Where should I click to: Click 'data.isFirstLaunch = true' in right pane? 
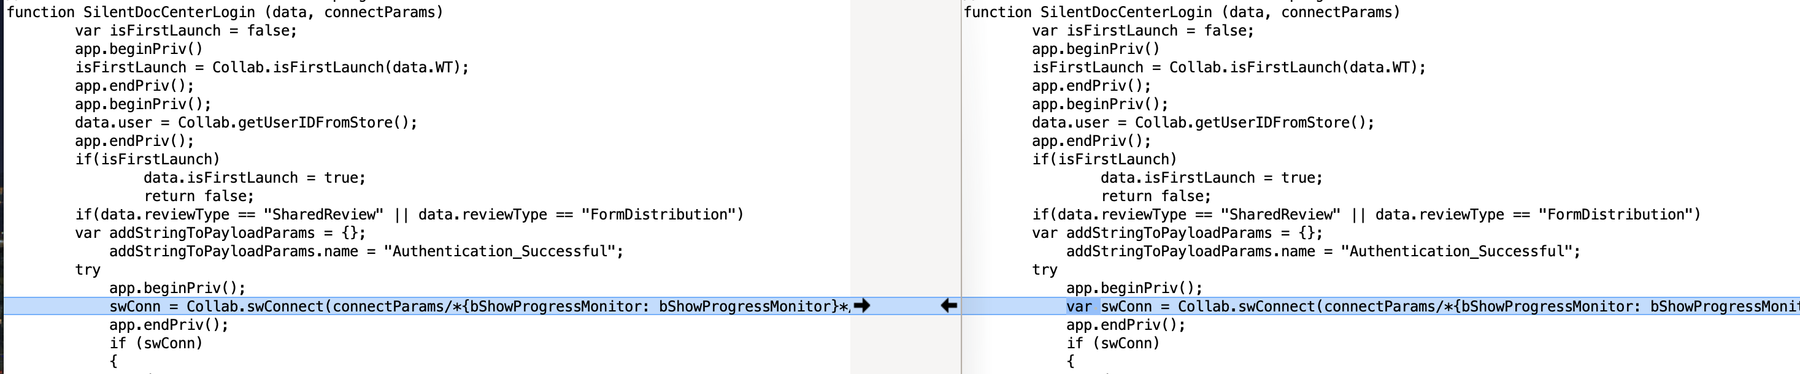coord(1211,178)
